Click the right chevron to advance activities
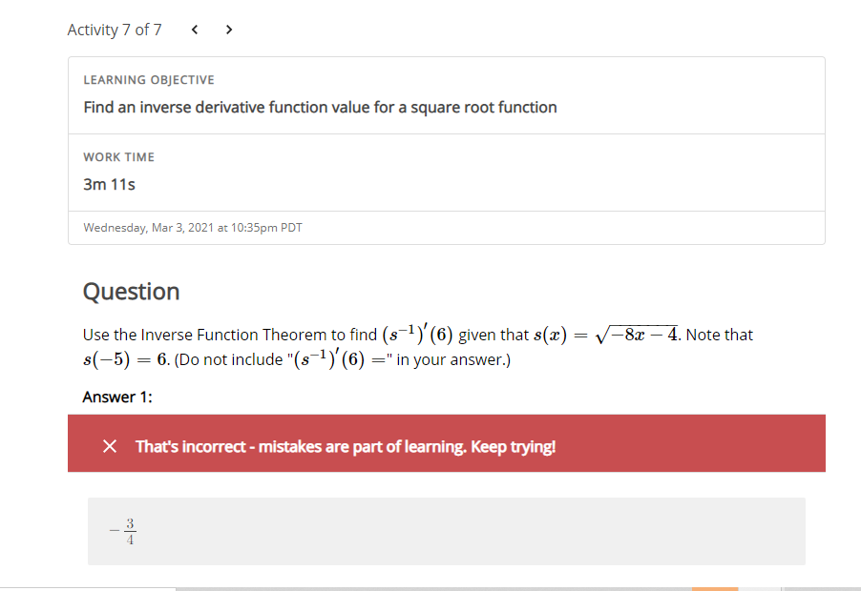Viewport: 861px width, 591px height. click(229, 30)
